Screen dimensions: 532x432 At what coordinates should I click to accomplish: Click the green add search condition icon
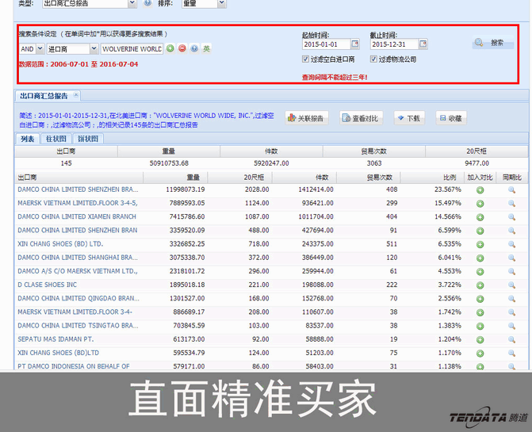(170, 49)
